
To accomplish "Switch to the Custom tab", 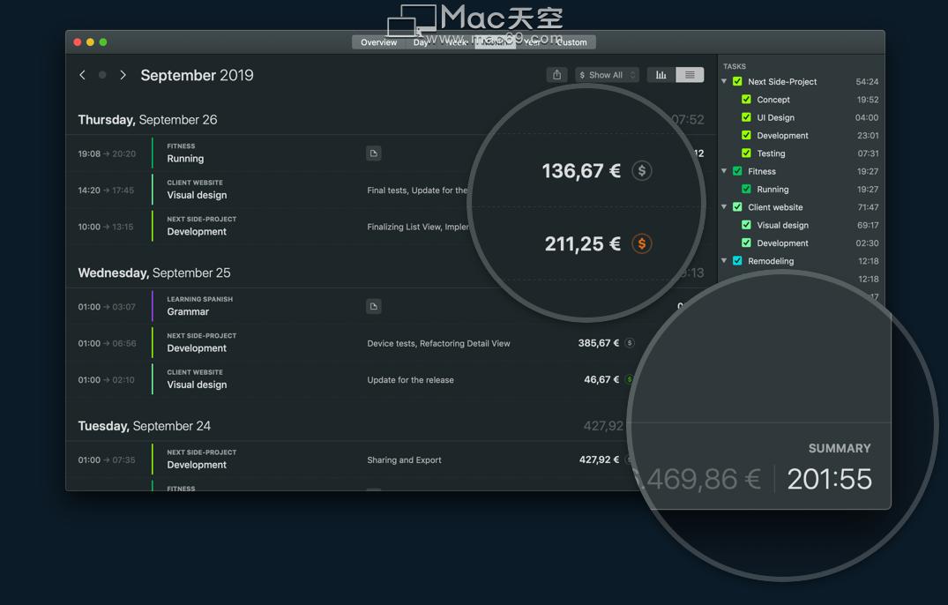I will coord(571,42).
